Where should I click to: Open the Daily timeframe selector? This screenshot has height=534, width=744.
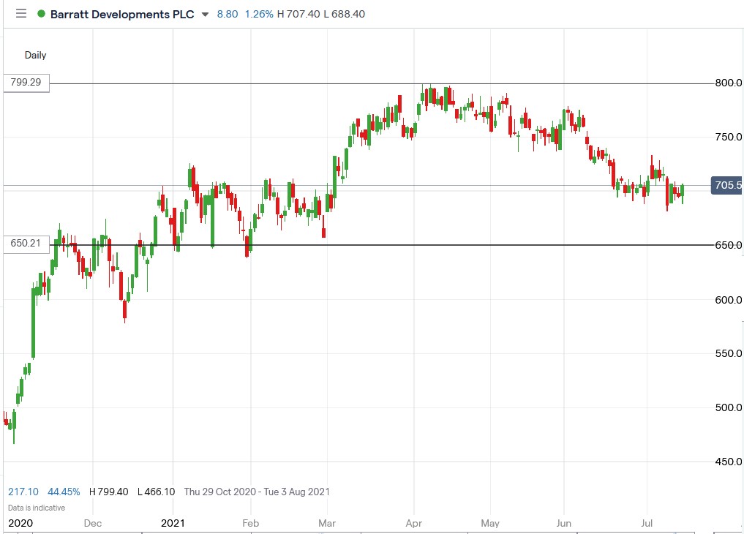(x=34, y=55)
